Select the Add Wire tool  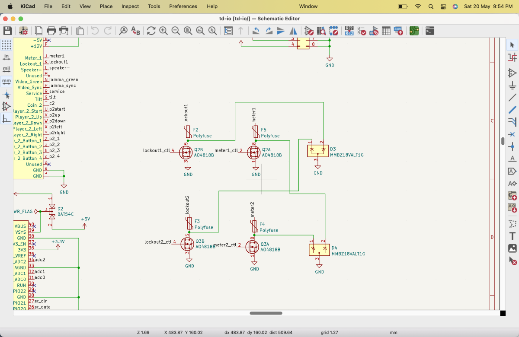click(x=513, y=98)
